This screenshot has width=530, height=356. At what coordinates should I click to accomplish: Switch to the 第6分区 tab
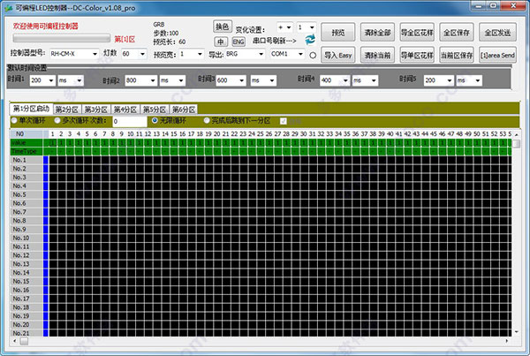(x=184, y=110)
